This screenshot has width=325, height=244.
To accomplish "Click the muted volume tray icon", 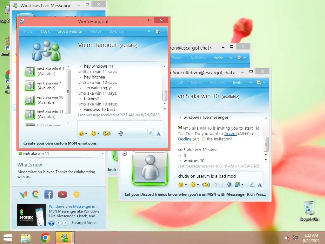I will [287, 238].
